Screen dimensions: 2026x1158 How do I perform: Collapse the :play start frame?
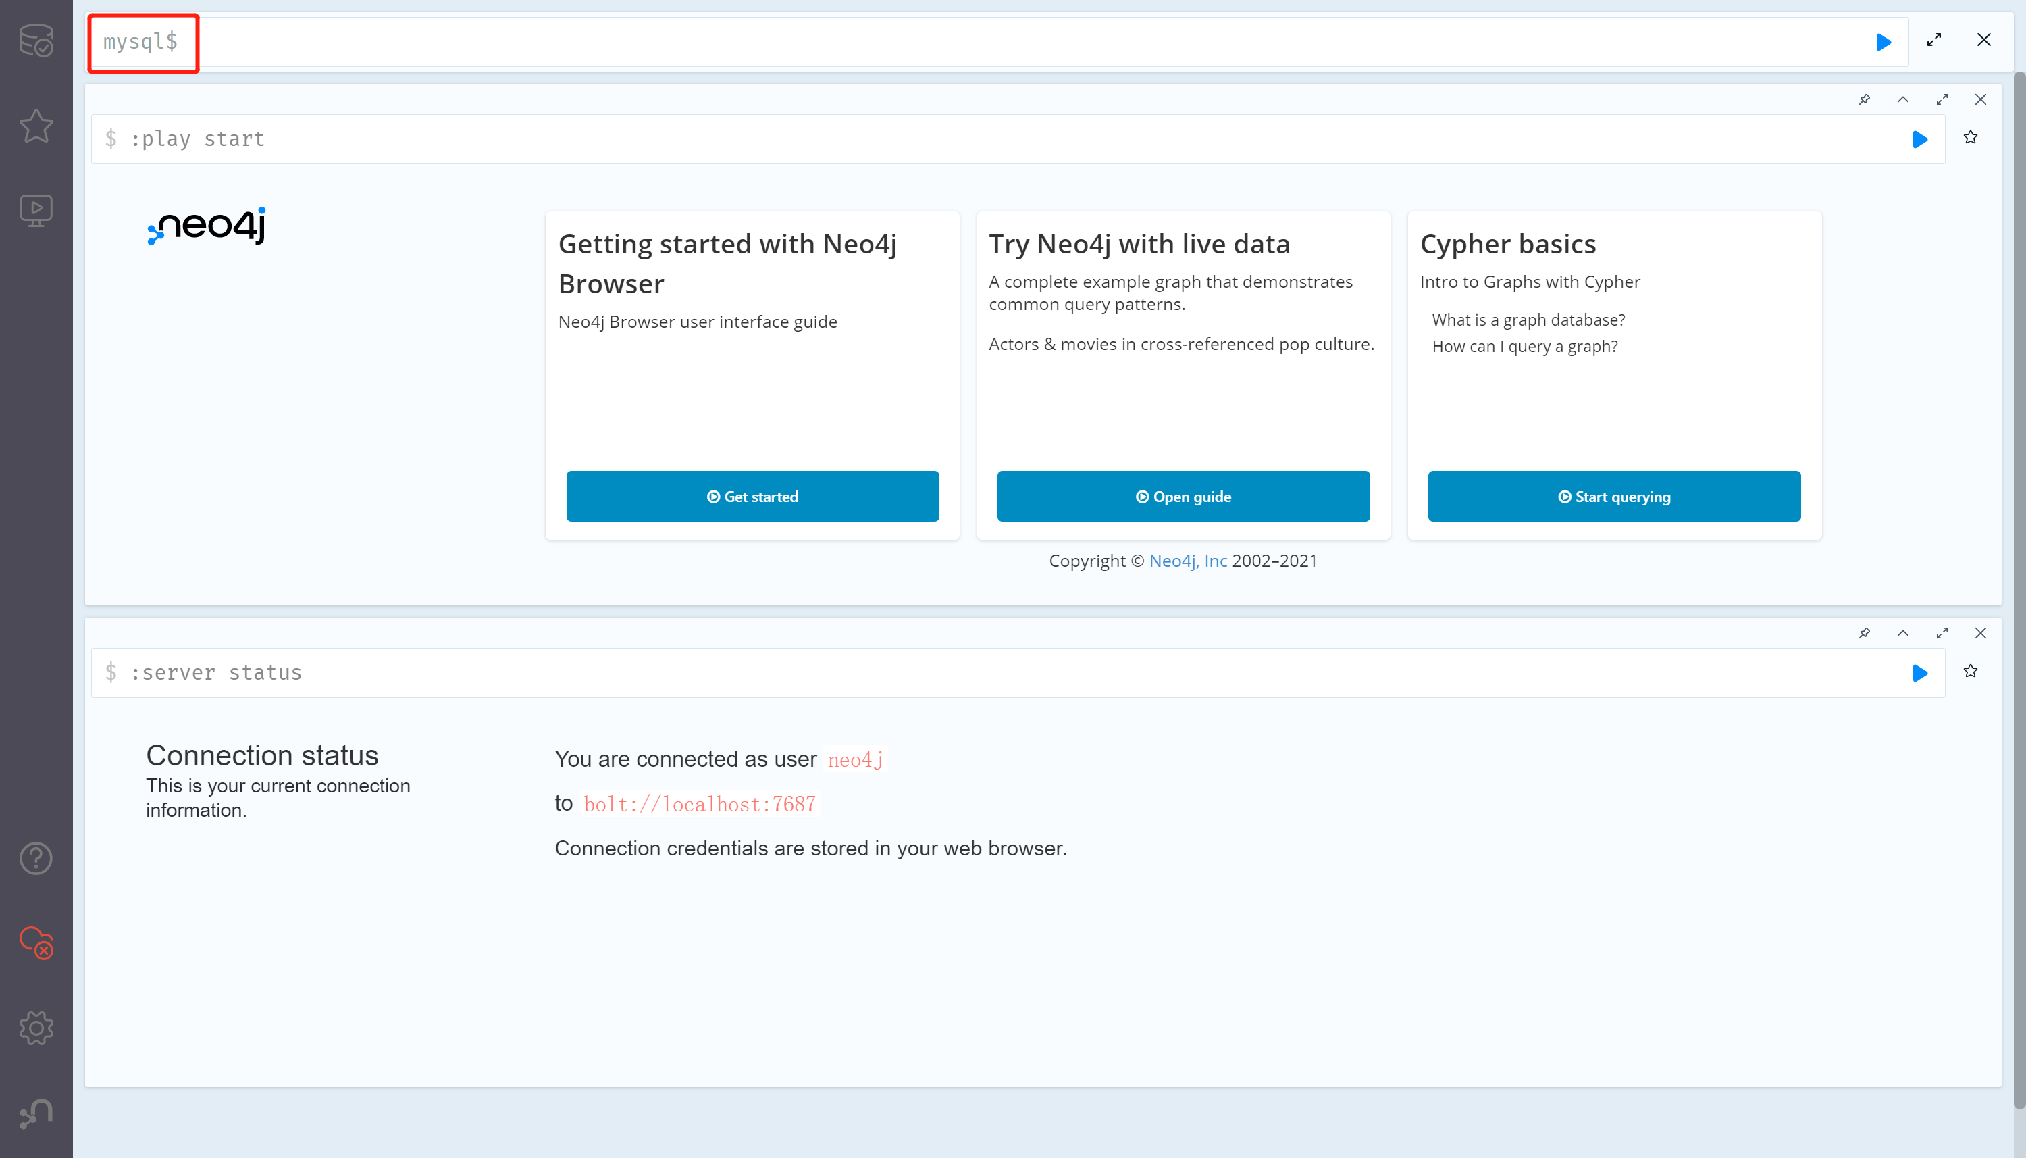[x=1903, y=99]
